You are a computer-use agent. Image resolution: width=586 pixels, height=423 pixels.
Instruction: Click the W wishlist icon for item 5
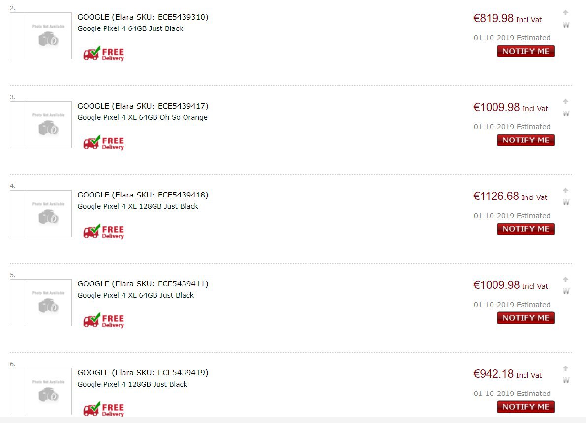566,291
